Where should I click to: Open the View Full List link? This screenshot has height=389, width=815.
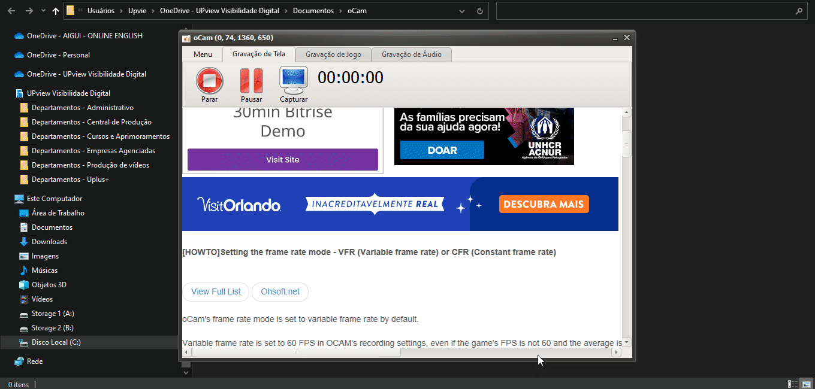[x=216, y=291]
